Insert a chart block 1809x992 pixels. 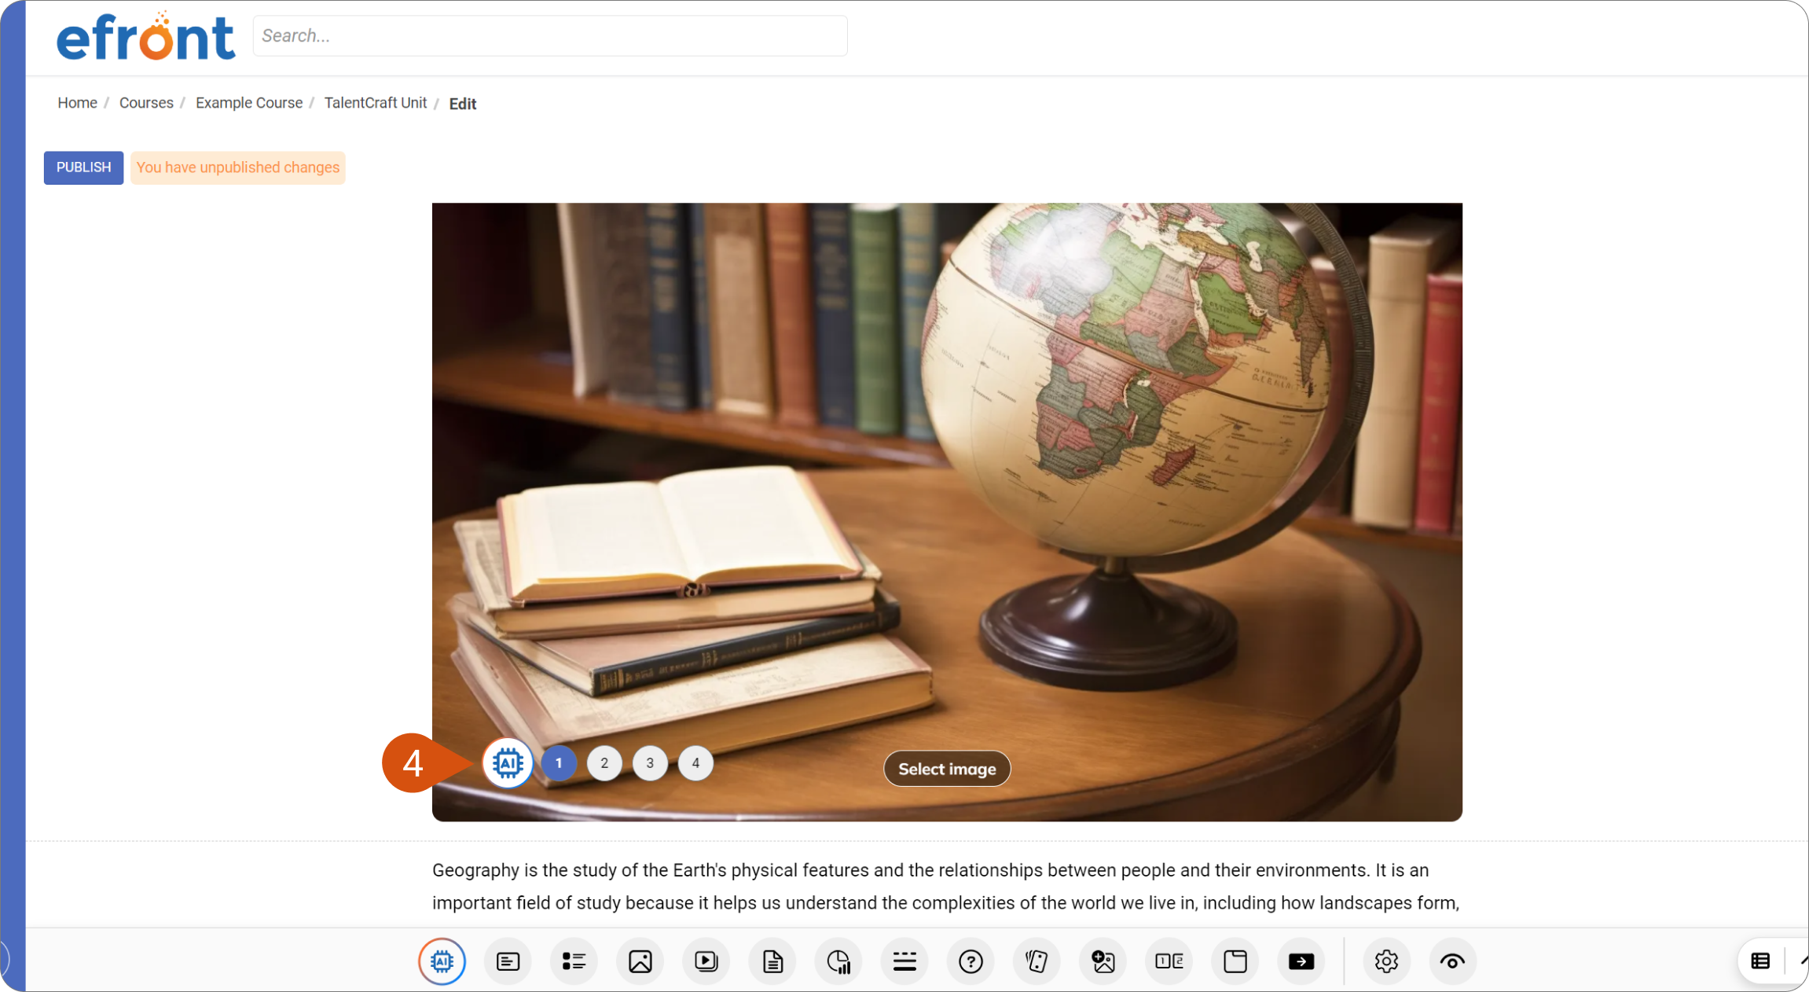click(x=838, y=961)
